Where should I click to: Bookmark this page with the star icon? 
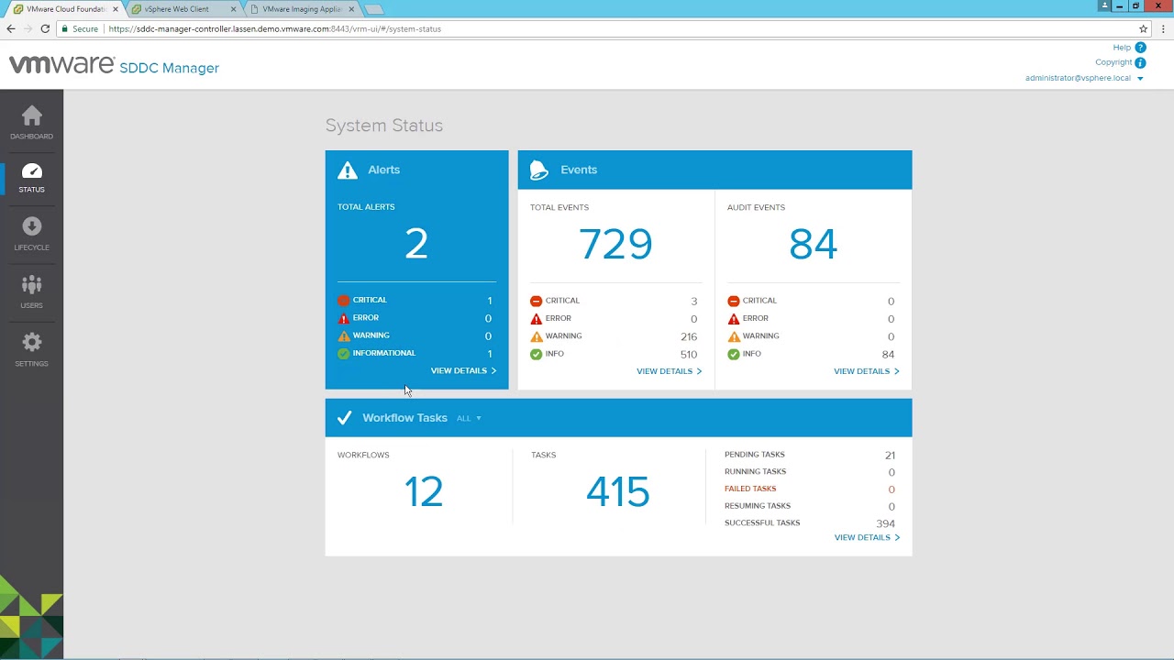tap(1143, 29)
